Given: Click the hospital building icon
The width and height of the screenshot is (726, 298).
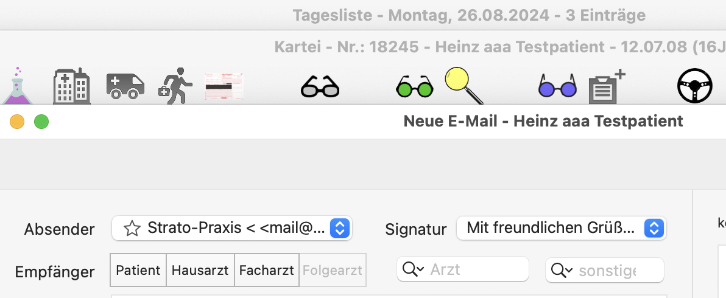Looking at the screenshot, I should (x=72, y=86).
